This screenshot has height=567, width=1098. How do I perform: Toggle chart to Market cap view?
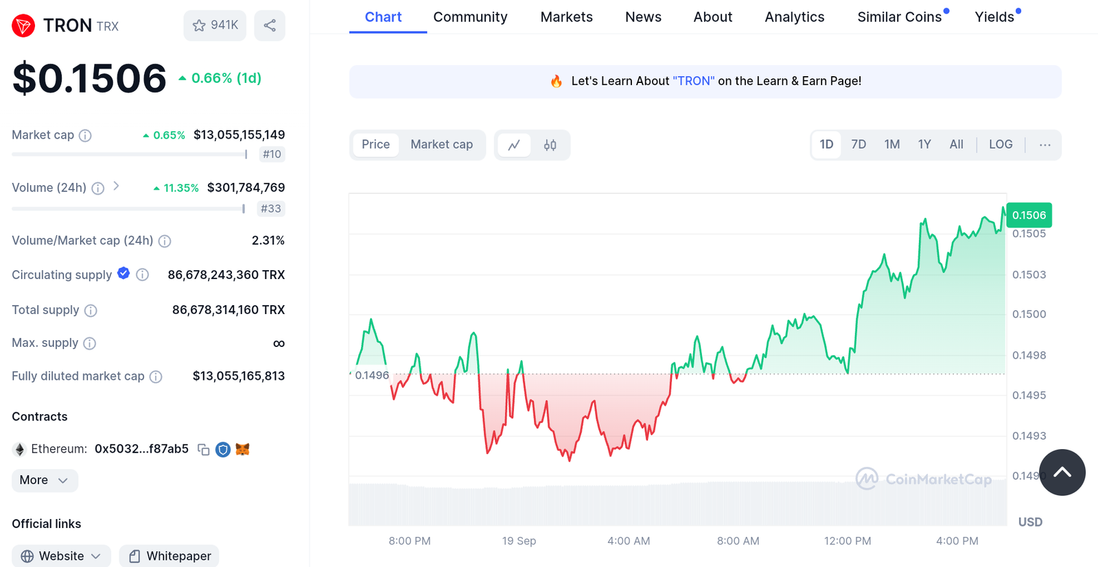pos(441,145)
